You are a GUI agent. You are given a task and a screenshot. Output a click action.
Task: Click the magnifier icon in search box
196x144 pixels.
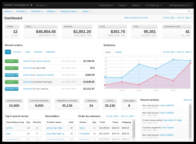pos(189,11)
